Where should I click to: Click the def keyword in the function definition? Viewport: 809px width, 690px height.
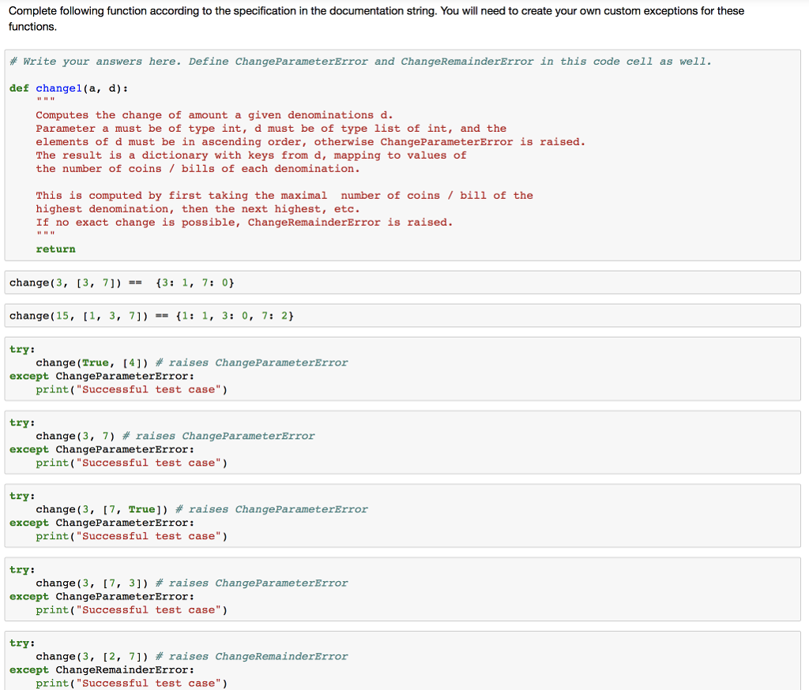[x=17, y=88]
